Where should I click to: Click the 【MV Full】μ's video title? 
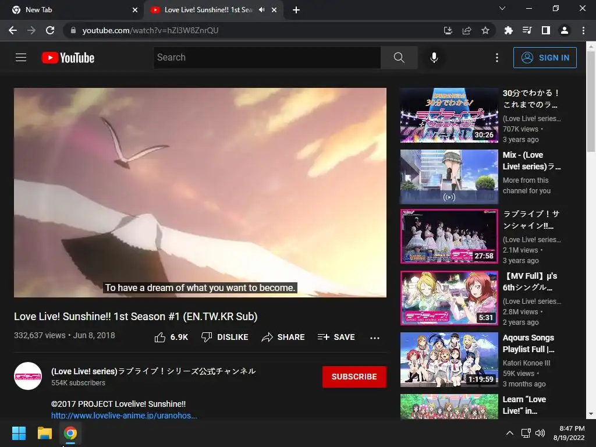pyautogui.click(x=530, y=282)
